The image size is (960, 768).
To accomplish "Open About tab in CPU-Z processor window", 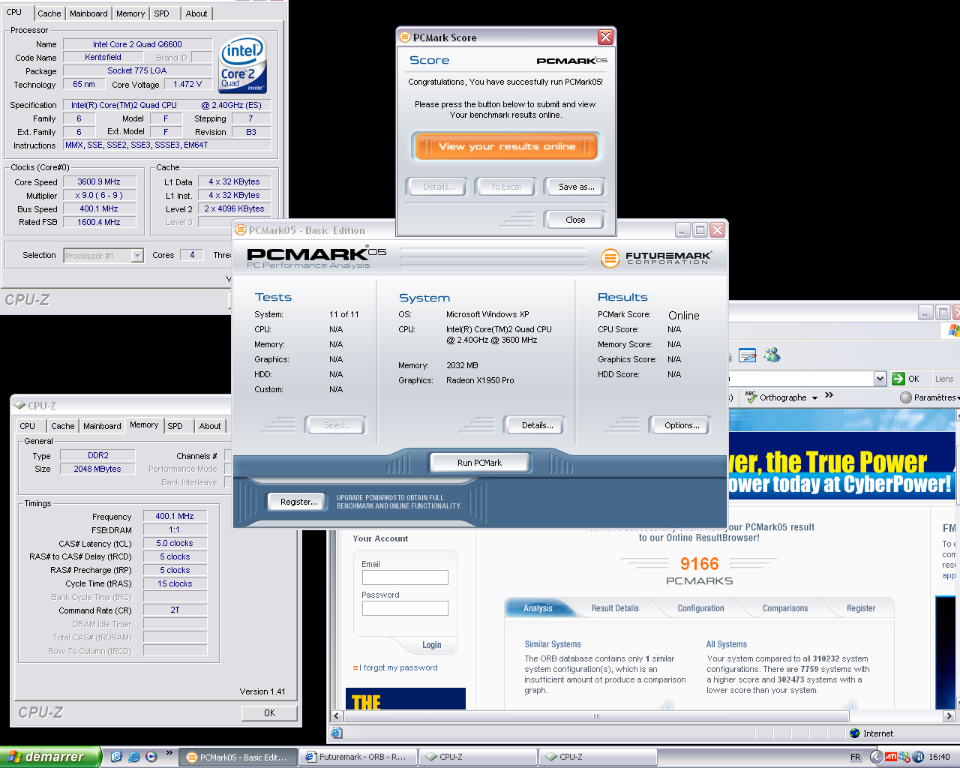I will (x=196, y=13).
